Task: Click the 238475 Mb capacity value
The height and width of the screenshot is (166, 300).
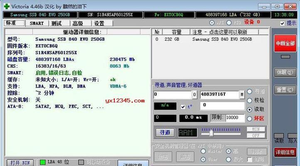Action: pos(122,59)
